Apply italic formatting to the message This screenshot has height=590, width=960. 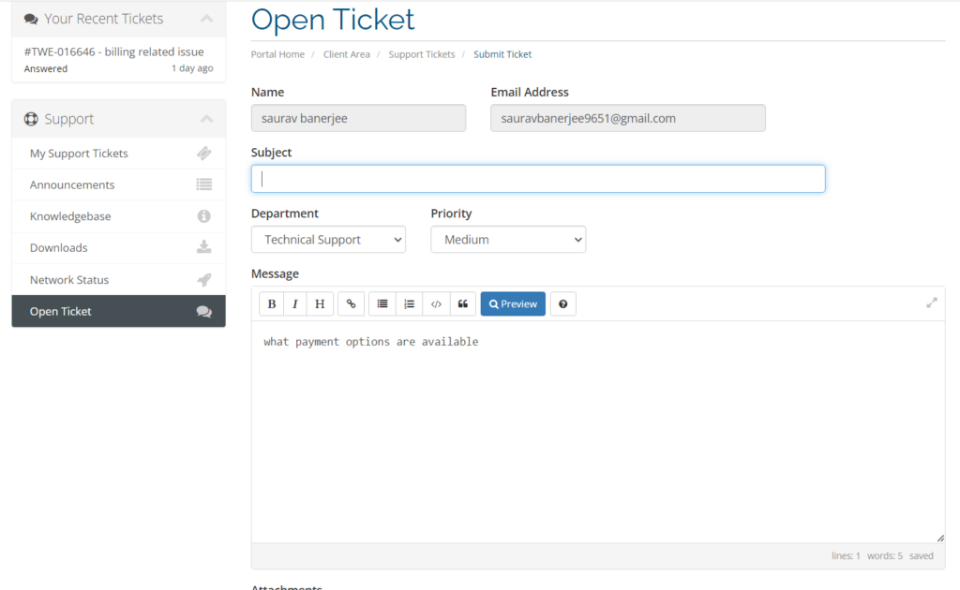(x=294, y=303)
